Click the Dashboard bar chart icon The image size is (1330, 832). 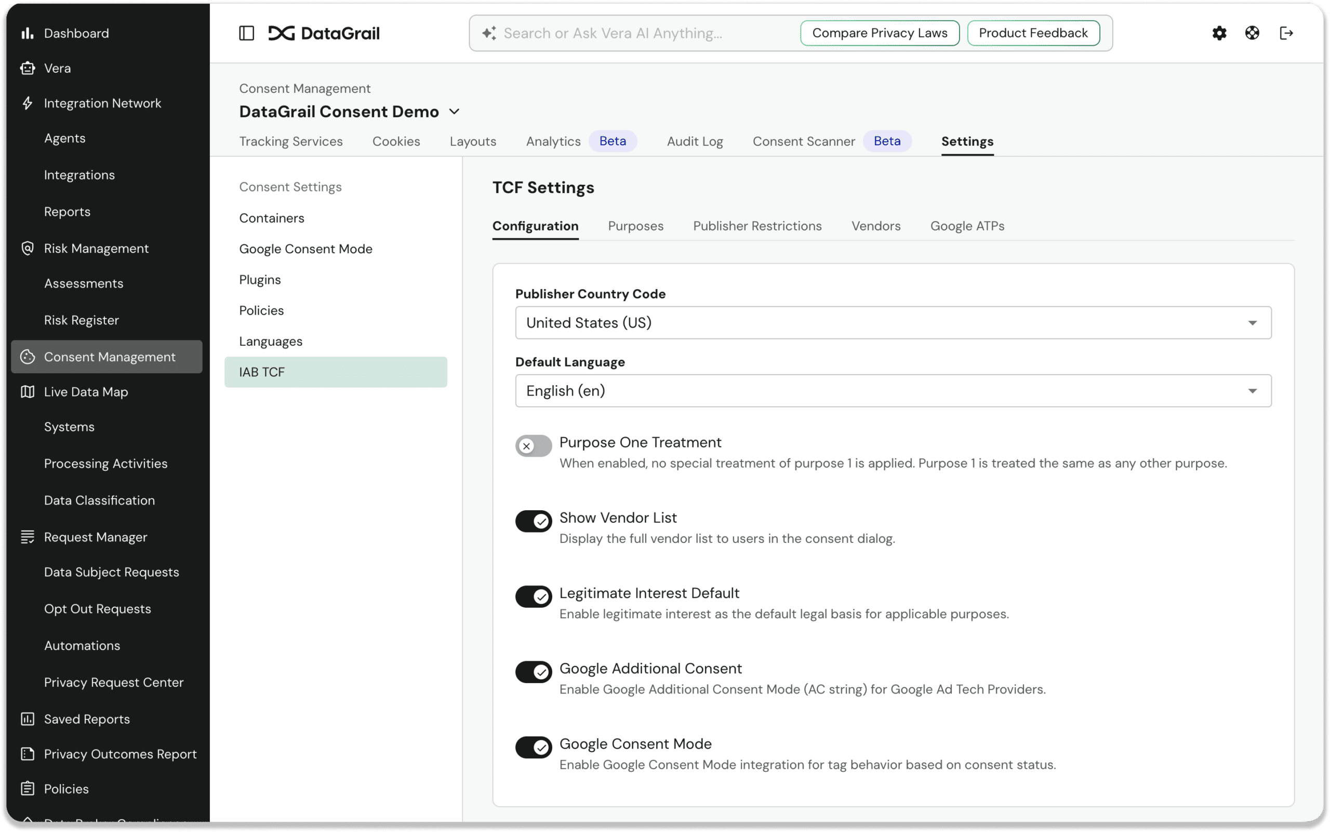[27, 33]
